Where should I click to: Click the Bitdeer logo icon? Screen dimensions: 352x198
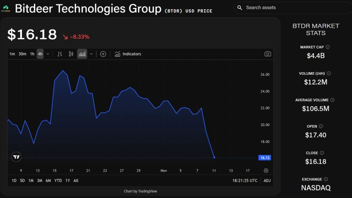(x=7, y=8)
